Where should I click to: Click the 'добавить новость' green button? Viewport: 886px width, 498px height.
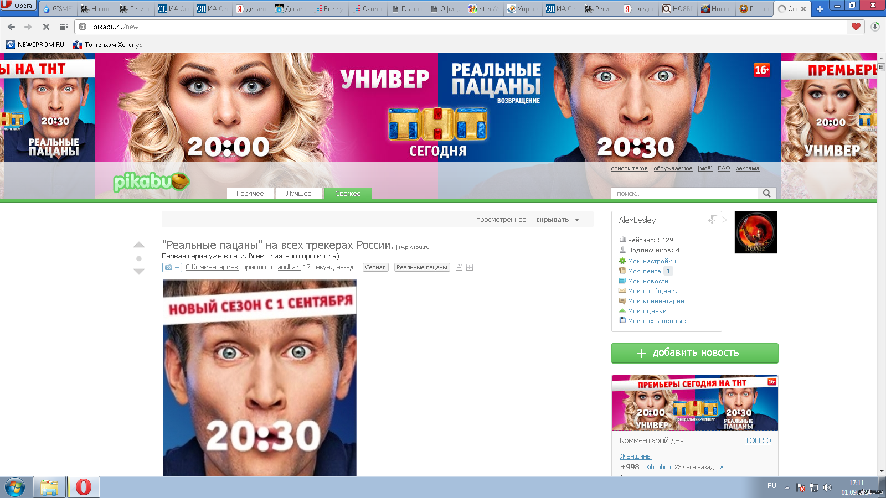pos(695,353)
